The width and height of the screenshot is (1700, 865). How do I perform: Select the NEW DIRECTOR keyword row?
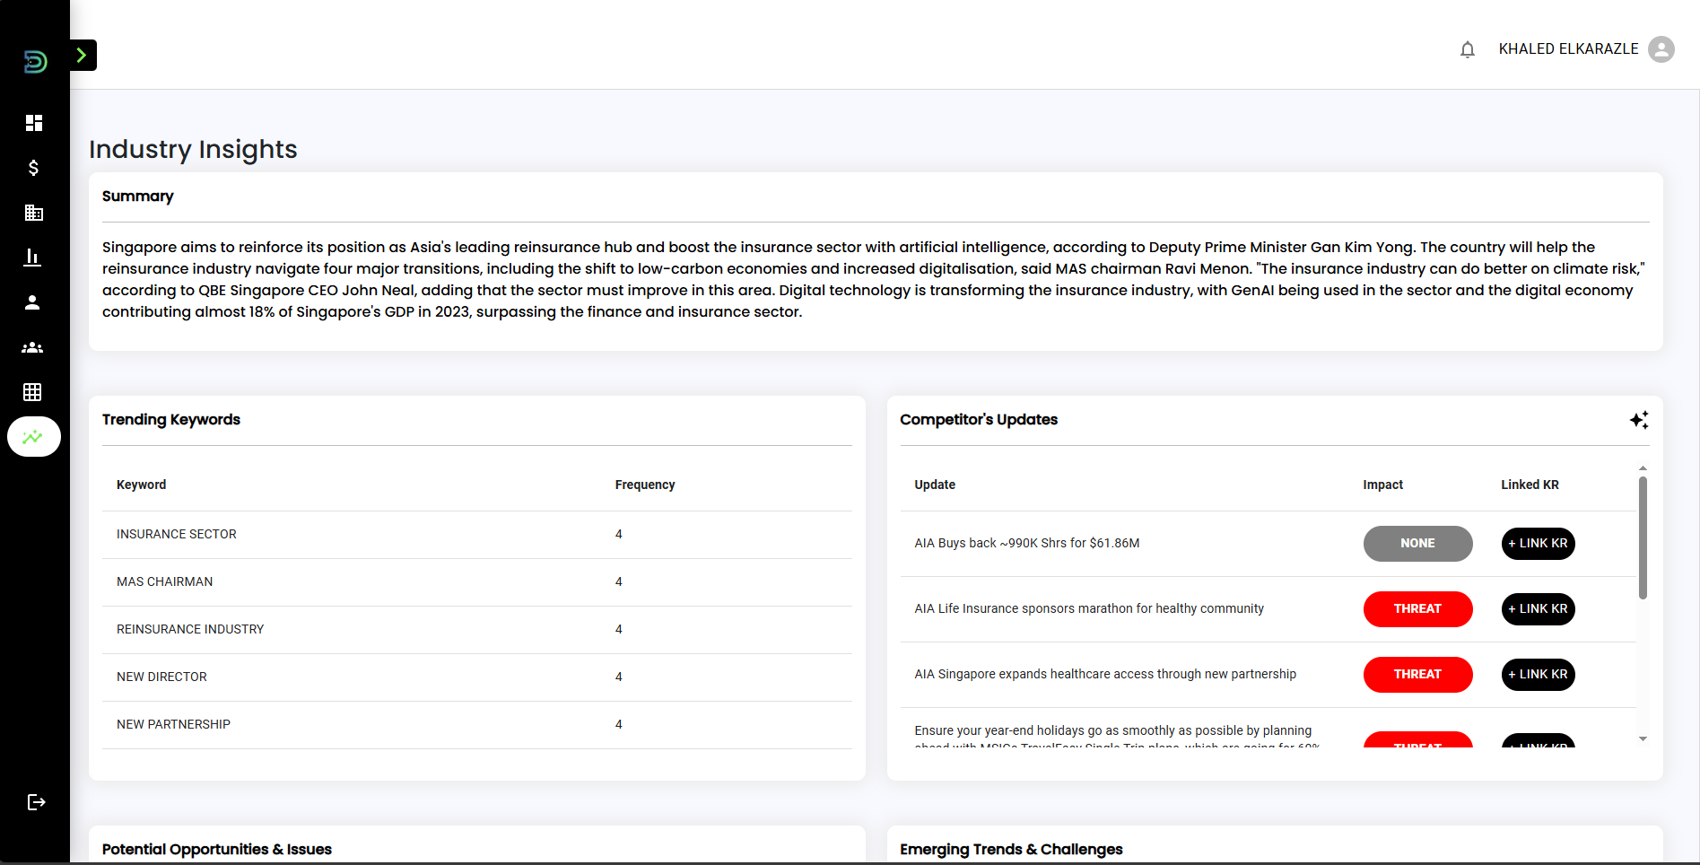477,677
